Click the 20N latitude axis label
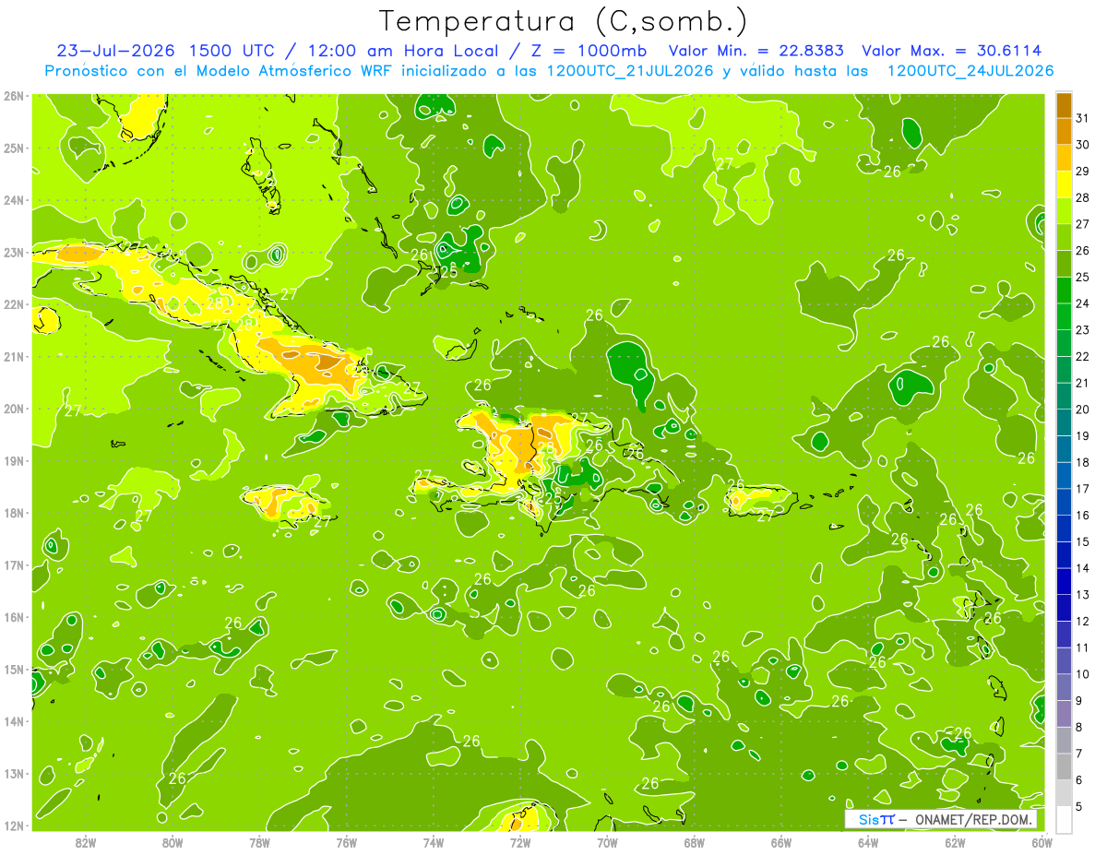The image size is (1107, 855). coord(13,409)
